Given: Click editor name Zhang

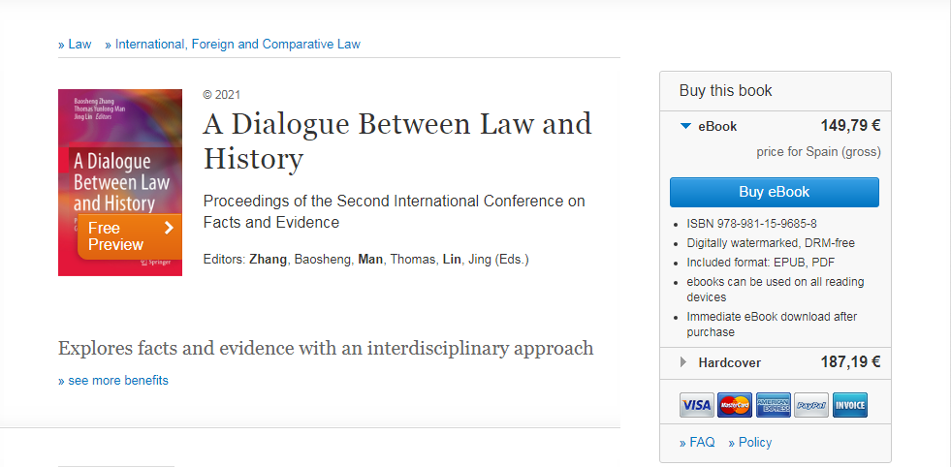Looking at the screenshot, I should click(x=268, y=260).
